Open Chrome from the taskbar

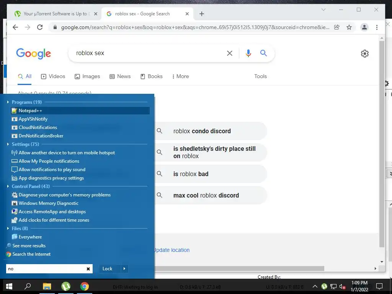[x=85, y=286]
